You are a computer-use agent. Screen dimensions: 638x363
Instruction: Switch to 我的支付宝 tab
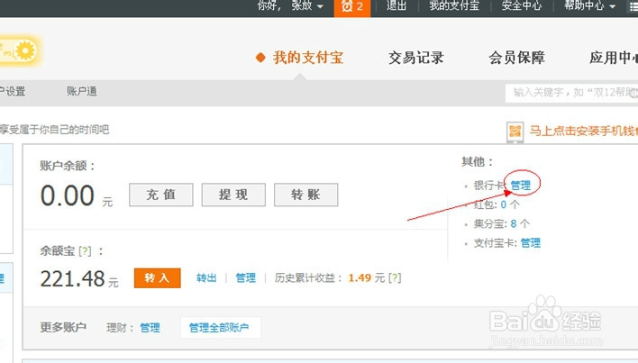point(308,58)
